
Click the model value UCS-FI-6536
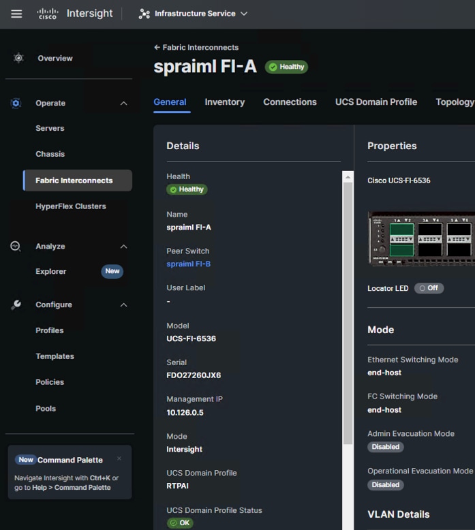pyautogui.click(x=191, y=339)
